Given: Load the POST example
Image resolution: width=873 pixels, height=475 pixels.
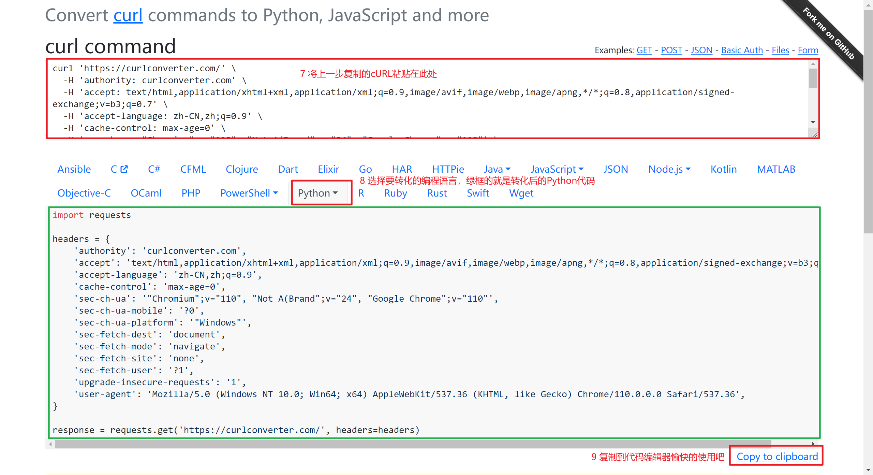Looking at the screenshot, I should click(671, 50).
